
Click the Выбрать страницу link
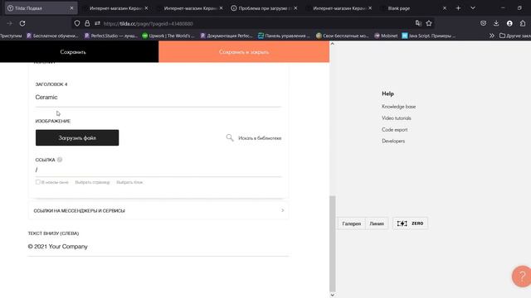(x=92, y=182)
